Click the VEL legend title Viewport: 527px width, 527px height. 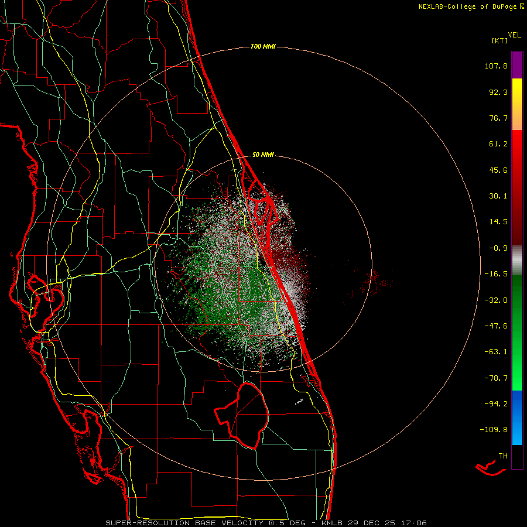click(x=514, y=35)
